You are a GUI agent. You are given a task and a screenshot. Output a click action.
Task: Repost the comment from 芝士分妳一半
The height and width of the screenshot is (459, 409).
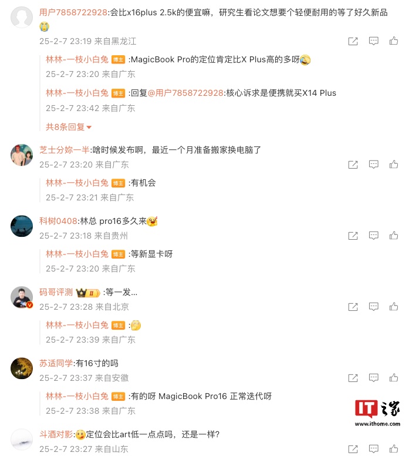pos(353,165)
